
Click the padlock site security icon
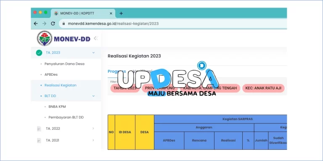point(64,23)
